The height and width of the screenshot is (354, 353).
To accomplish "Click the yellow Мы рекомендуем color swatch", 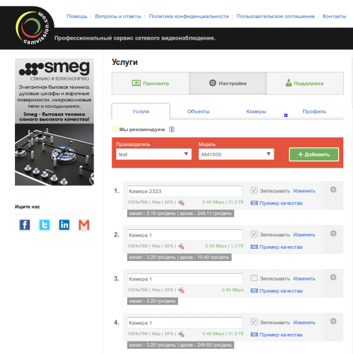I will [x=115, y=129].
